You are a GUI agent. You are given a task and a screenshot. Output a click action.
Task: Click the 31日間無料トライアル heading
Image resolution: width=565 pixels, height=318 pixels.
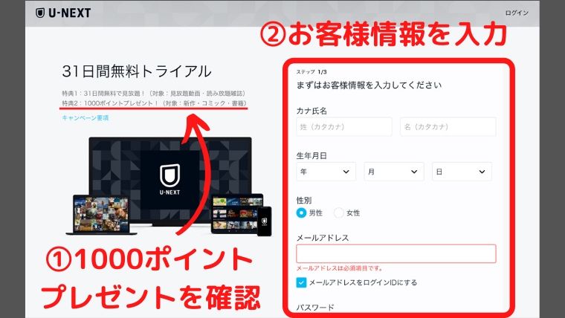tap(137, 71)
